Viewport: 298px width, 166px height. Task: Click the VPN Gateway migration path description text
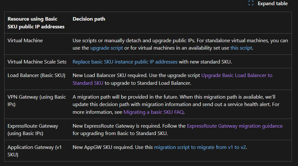[x=176, y=104]
